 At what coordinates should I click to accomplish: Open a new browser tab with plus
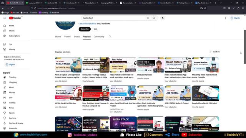click(x=215, y=3)
